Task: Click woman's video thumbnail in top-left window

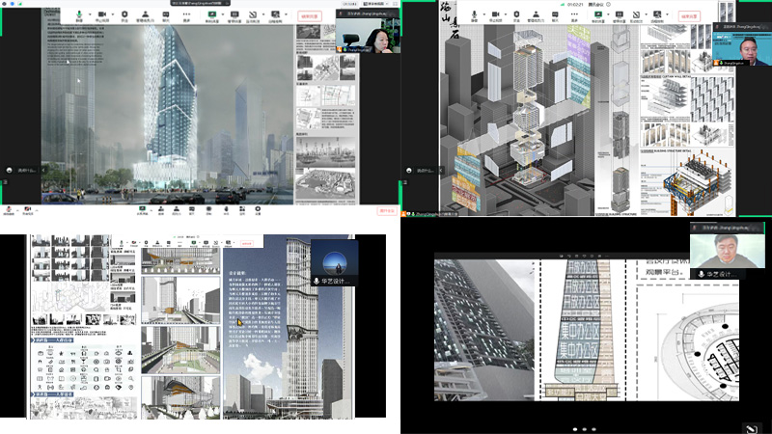Action: pos(368,35)
